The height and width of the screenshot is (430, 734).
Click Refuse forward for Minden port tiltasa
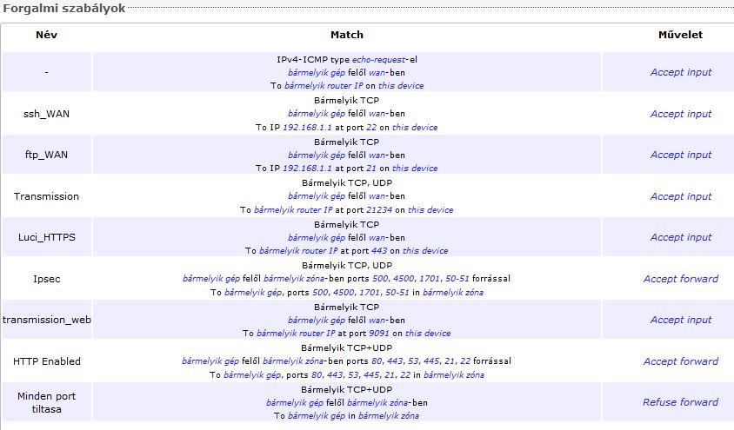pos(681,402)
